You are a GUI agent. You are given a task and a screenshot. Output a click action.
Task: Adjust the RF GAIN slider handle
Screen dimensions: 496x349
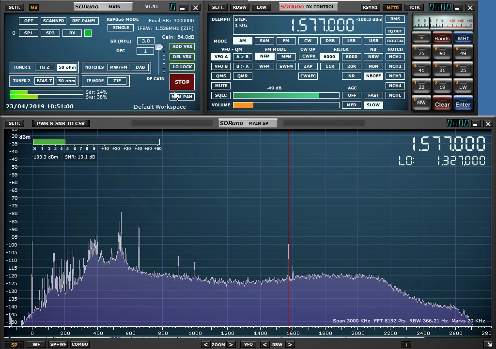tap(159, 47)
